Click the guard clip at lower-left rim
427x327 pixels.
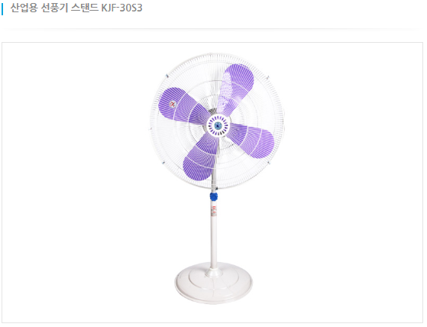(x=163, y=163)
